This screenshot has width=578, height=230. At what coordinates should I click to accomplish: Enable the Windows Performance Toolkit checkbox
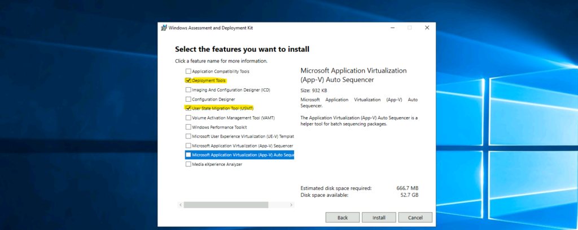point(189,127)
